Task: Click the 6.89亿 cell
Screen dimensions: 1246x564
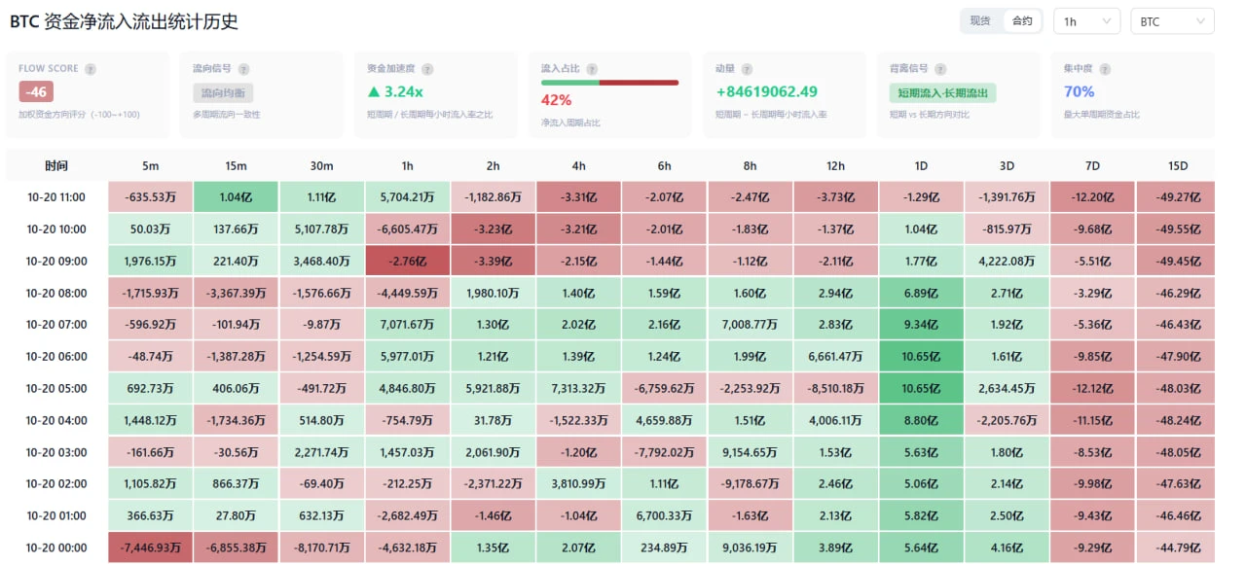Action: [921, 293]
